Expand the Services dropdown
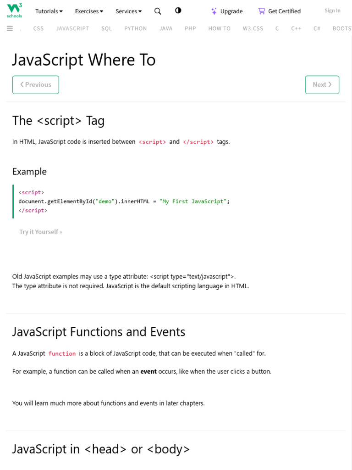This screenshot has width=352, height=470. 128,11
